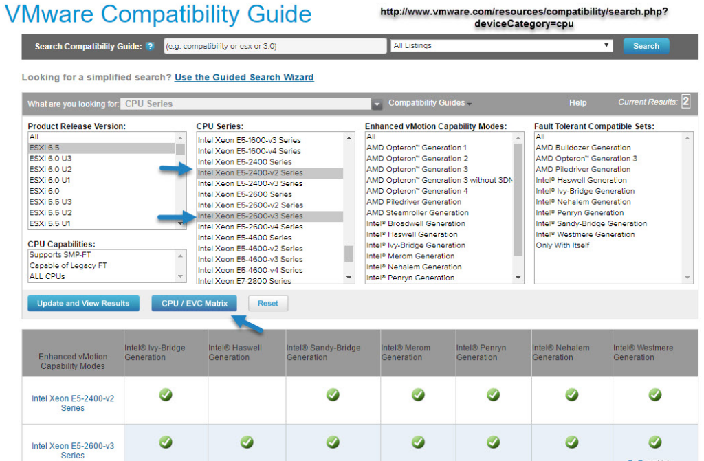Click Update and View Results
Viewport: 704px width, 461px height.
83,304
